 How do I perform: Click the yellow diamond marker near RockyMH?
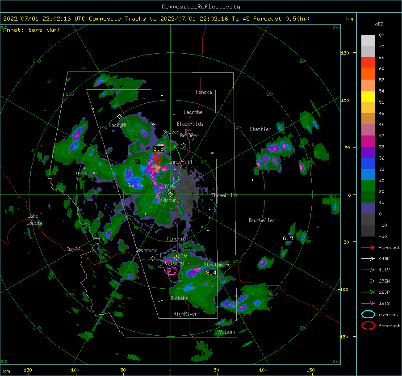pos(119,117)
